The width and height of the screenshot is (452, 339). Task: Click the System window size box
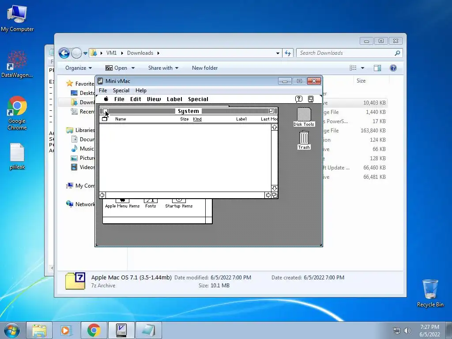275,195
